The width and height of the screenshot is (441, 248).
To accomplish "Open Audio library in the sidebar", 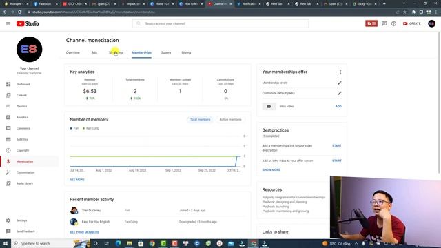I will 25,183.
